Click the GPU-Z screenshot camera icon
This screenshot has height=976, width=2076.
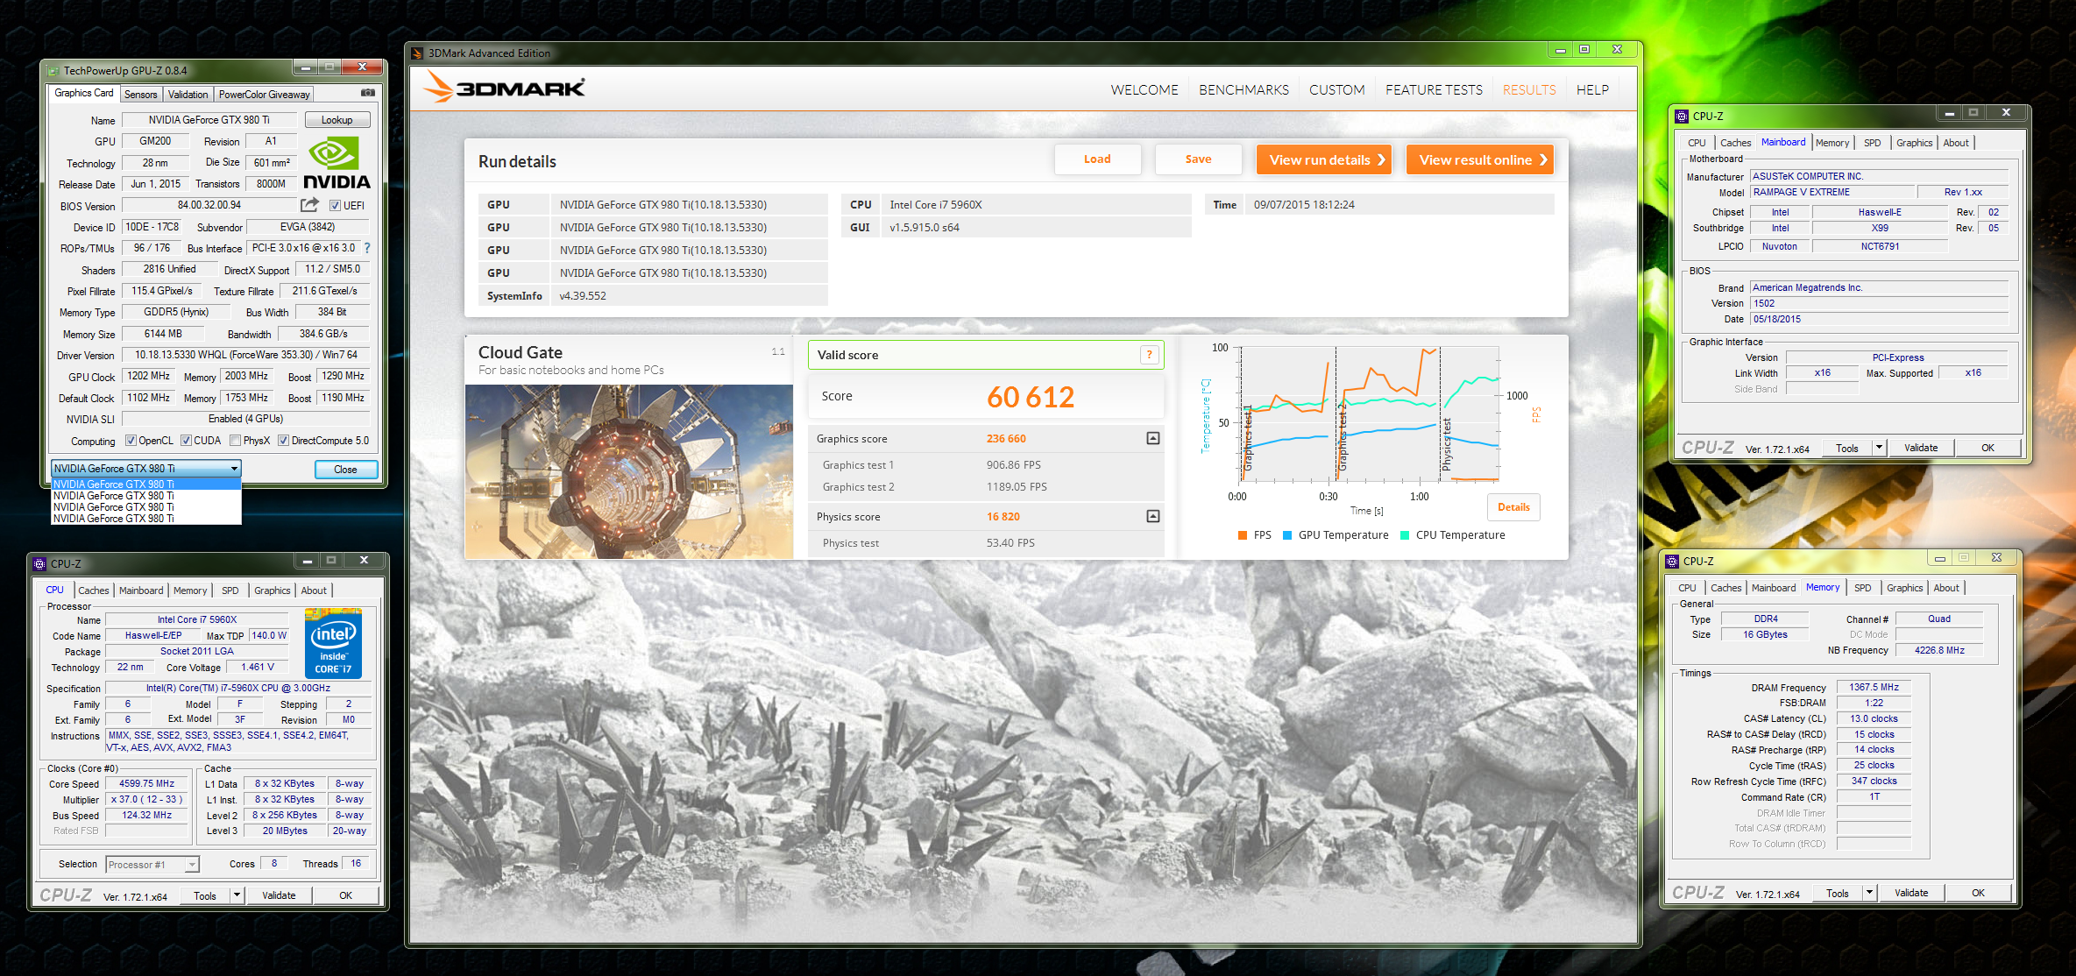(x=368, y=93)
